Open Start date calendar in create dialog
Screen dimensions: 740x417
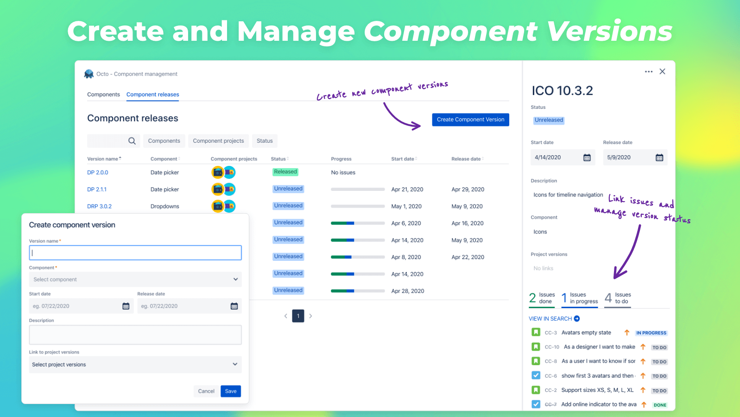pos(126,306)
